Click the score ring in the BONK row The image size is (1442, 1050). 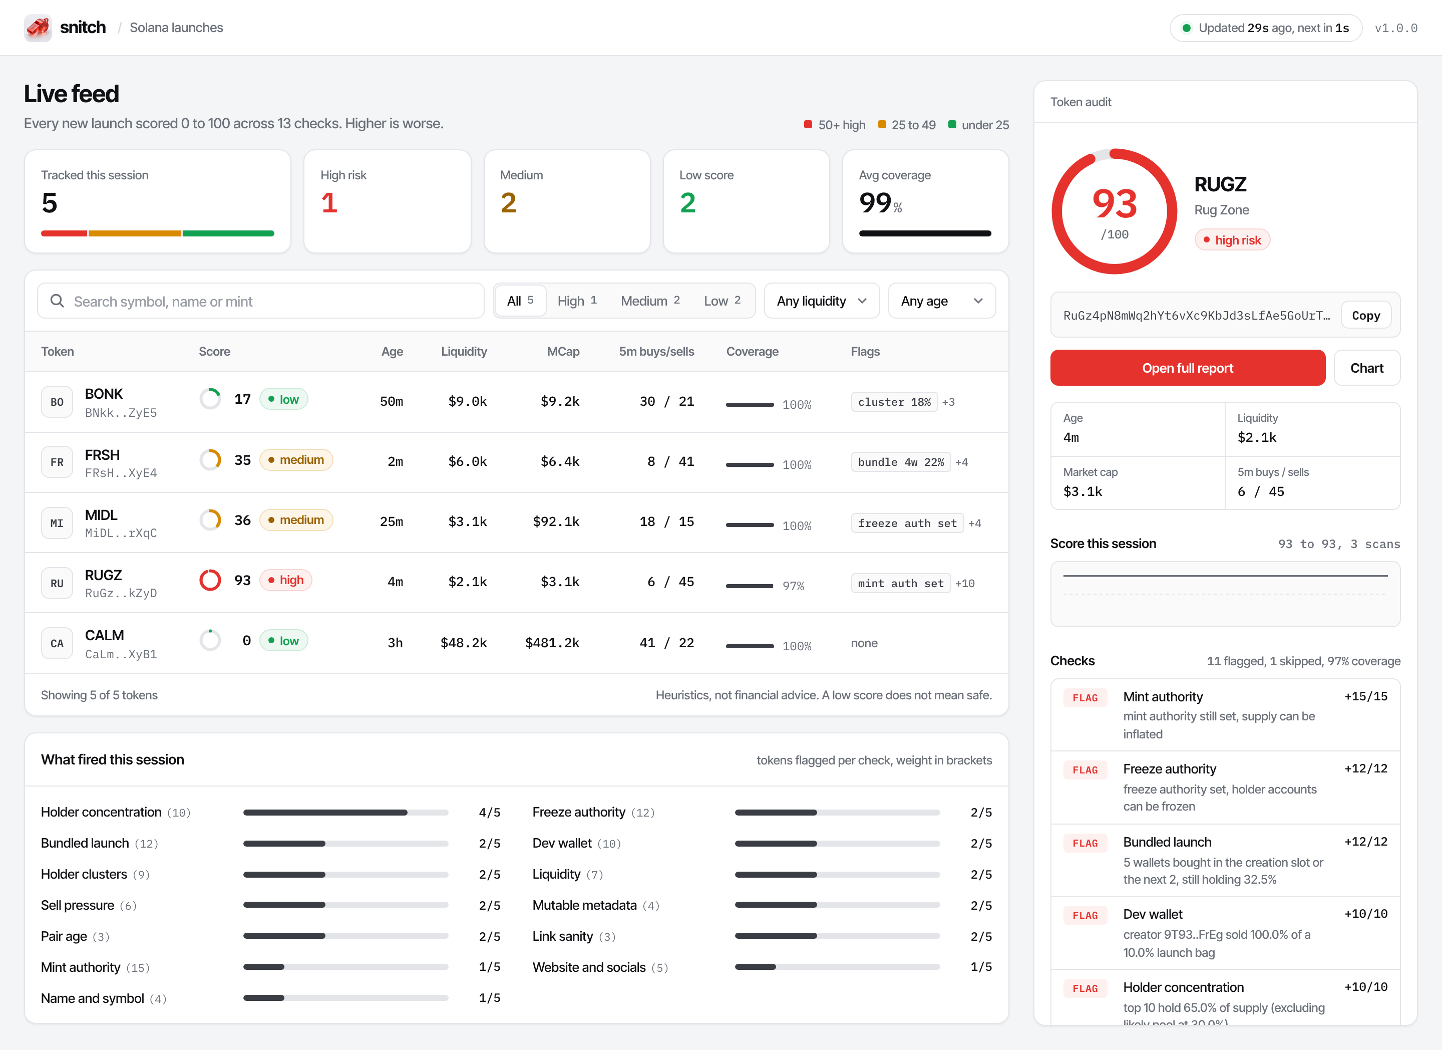pos(210,399)
